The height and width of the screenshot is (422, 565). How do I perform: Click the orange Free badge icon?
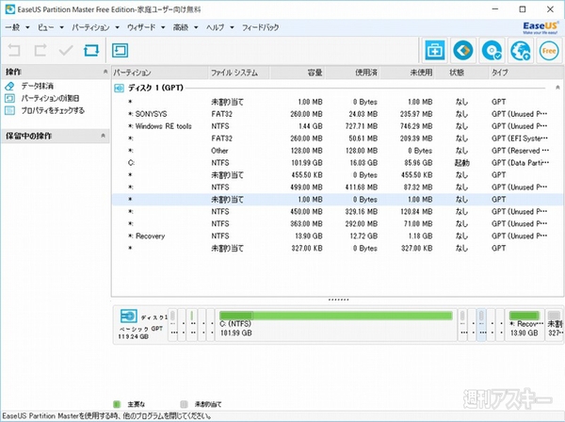coord(549,51)
